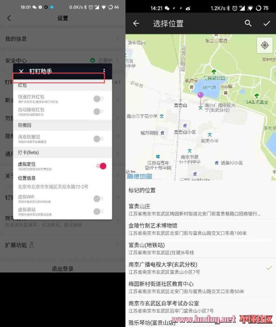Tap 南京市第五十四中学 school icon
Viewport: 276px width, 327px height.
189,151
